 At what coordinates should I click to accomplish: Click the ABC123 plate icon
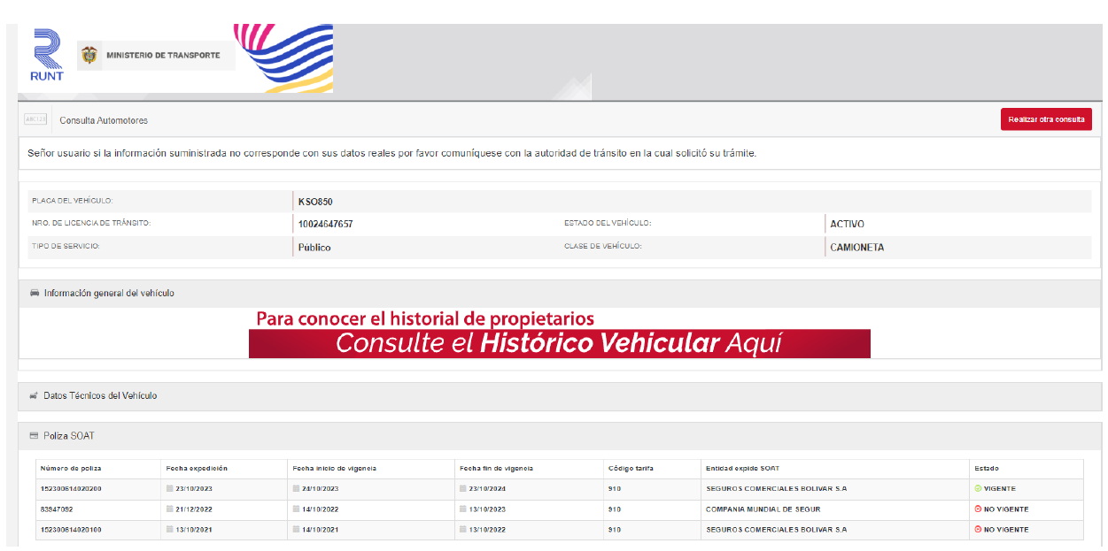coord(35,119)
